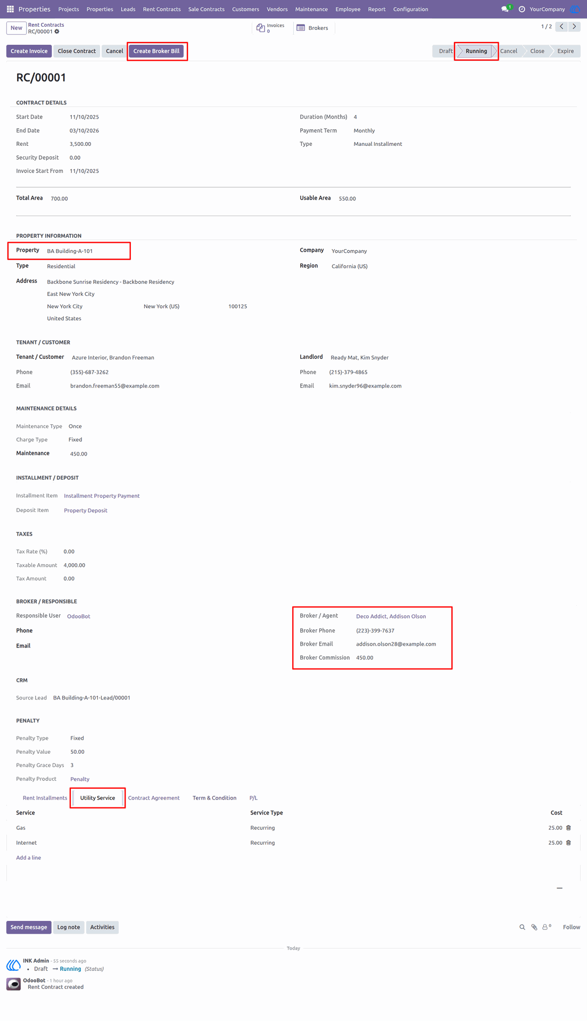587x1022 pixels.
Task: Open Property Deposit item link
Action: [x=86, y=510]
